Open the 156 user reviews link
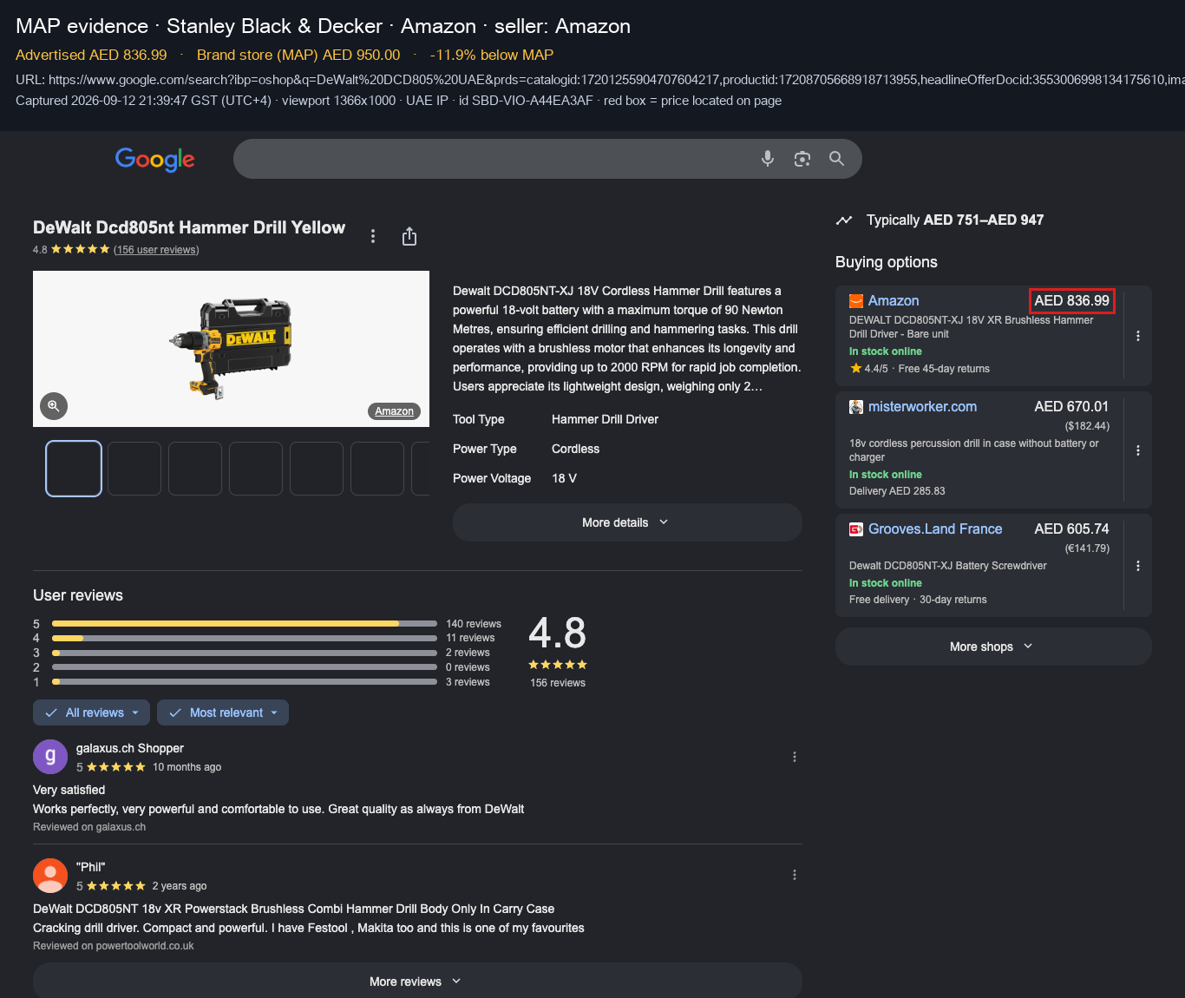The height and width of the screenshot is (998, 1185). (x=156, y=250)
